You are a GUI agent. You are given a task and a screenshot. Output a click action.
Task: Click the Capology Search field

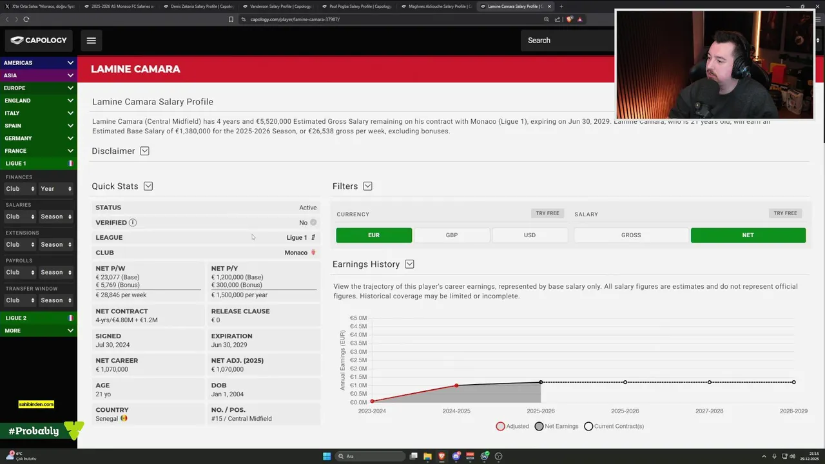pyautogui.click(x=568, y=41)
